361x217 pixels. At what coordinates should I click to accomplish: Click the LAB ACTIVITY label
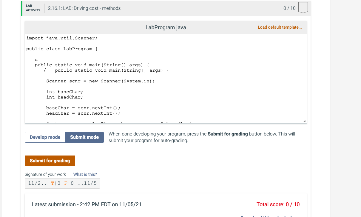coord(33,8)
